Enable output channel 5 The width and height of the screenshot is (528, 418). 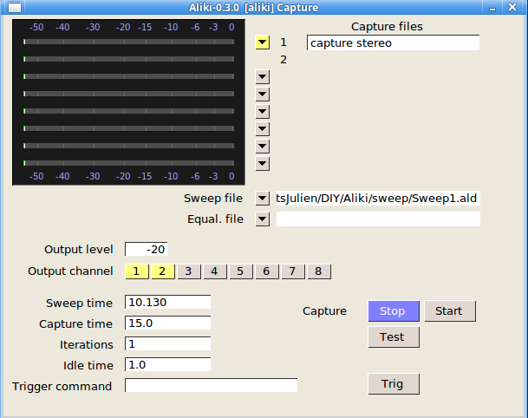click(x=240, y=271)
